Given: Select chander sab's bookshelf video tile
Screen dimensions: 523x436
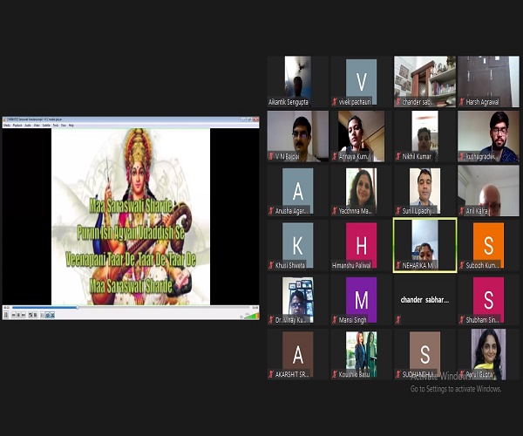Looking at the screenshot, I should click(425, 81).
